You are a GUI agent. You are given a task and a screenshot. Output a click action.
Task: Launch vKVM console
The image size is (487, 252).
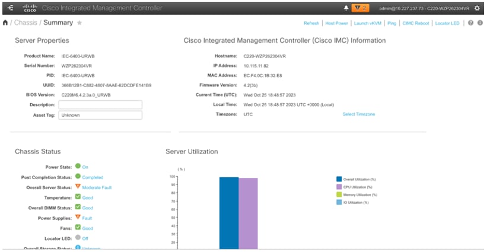pos(367,23)
